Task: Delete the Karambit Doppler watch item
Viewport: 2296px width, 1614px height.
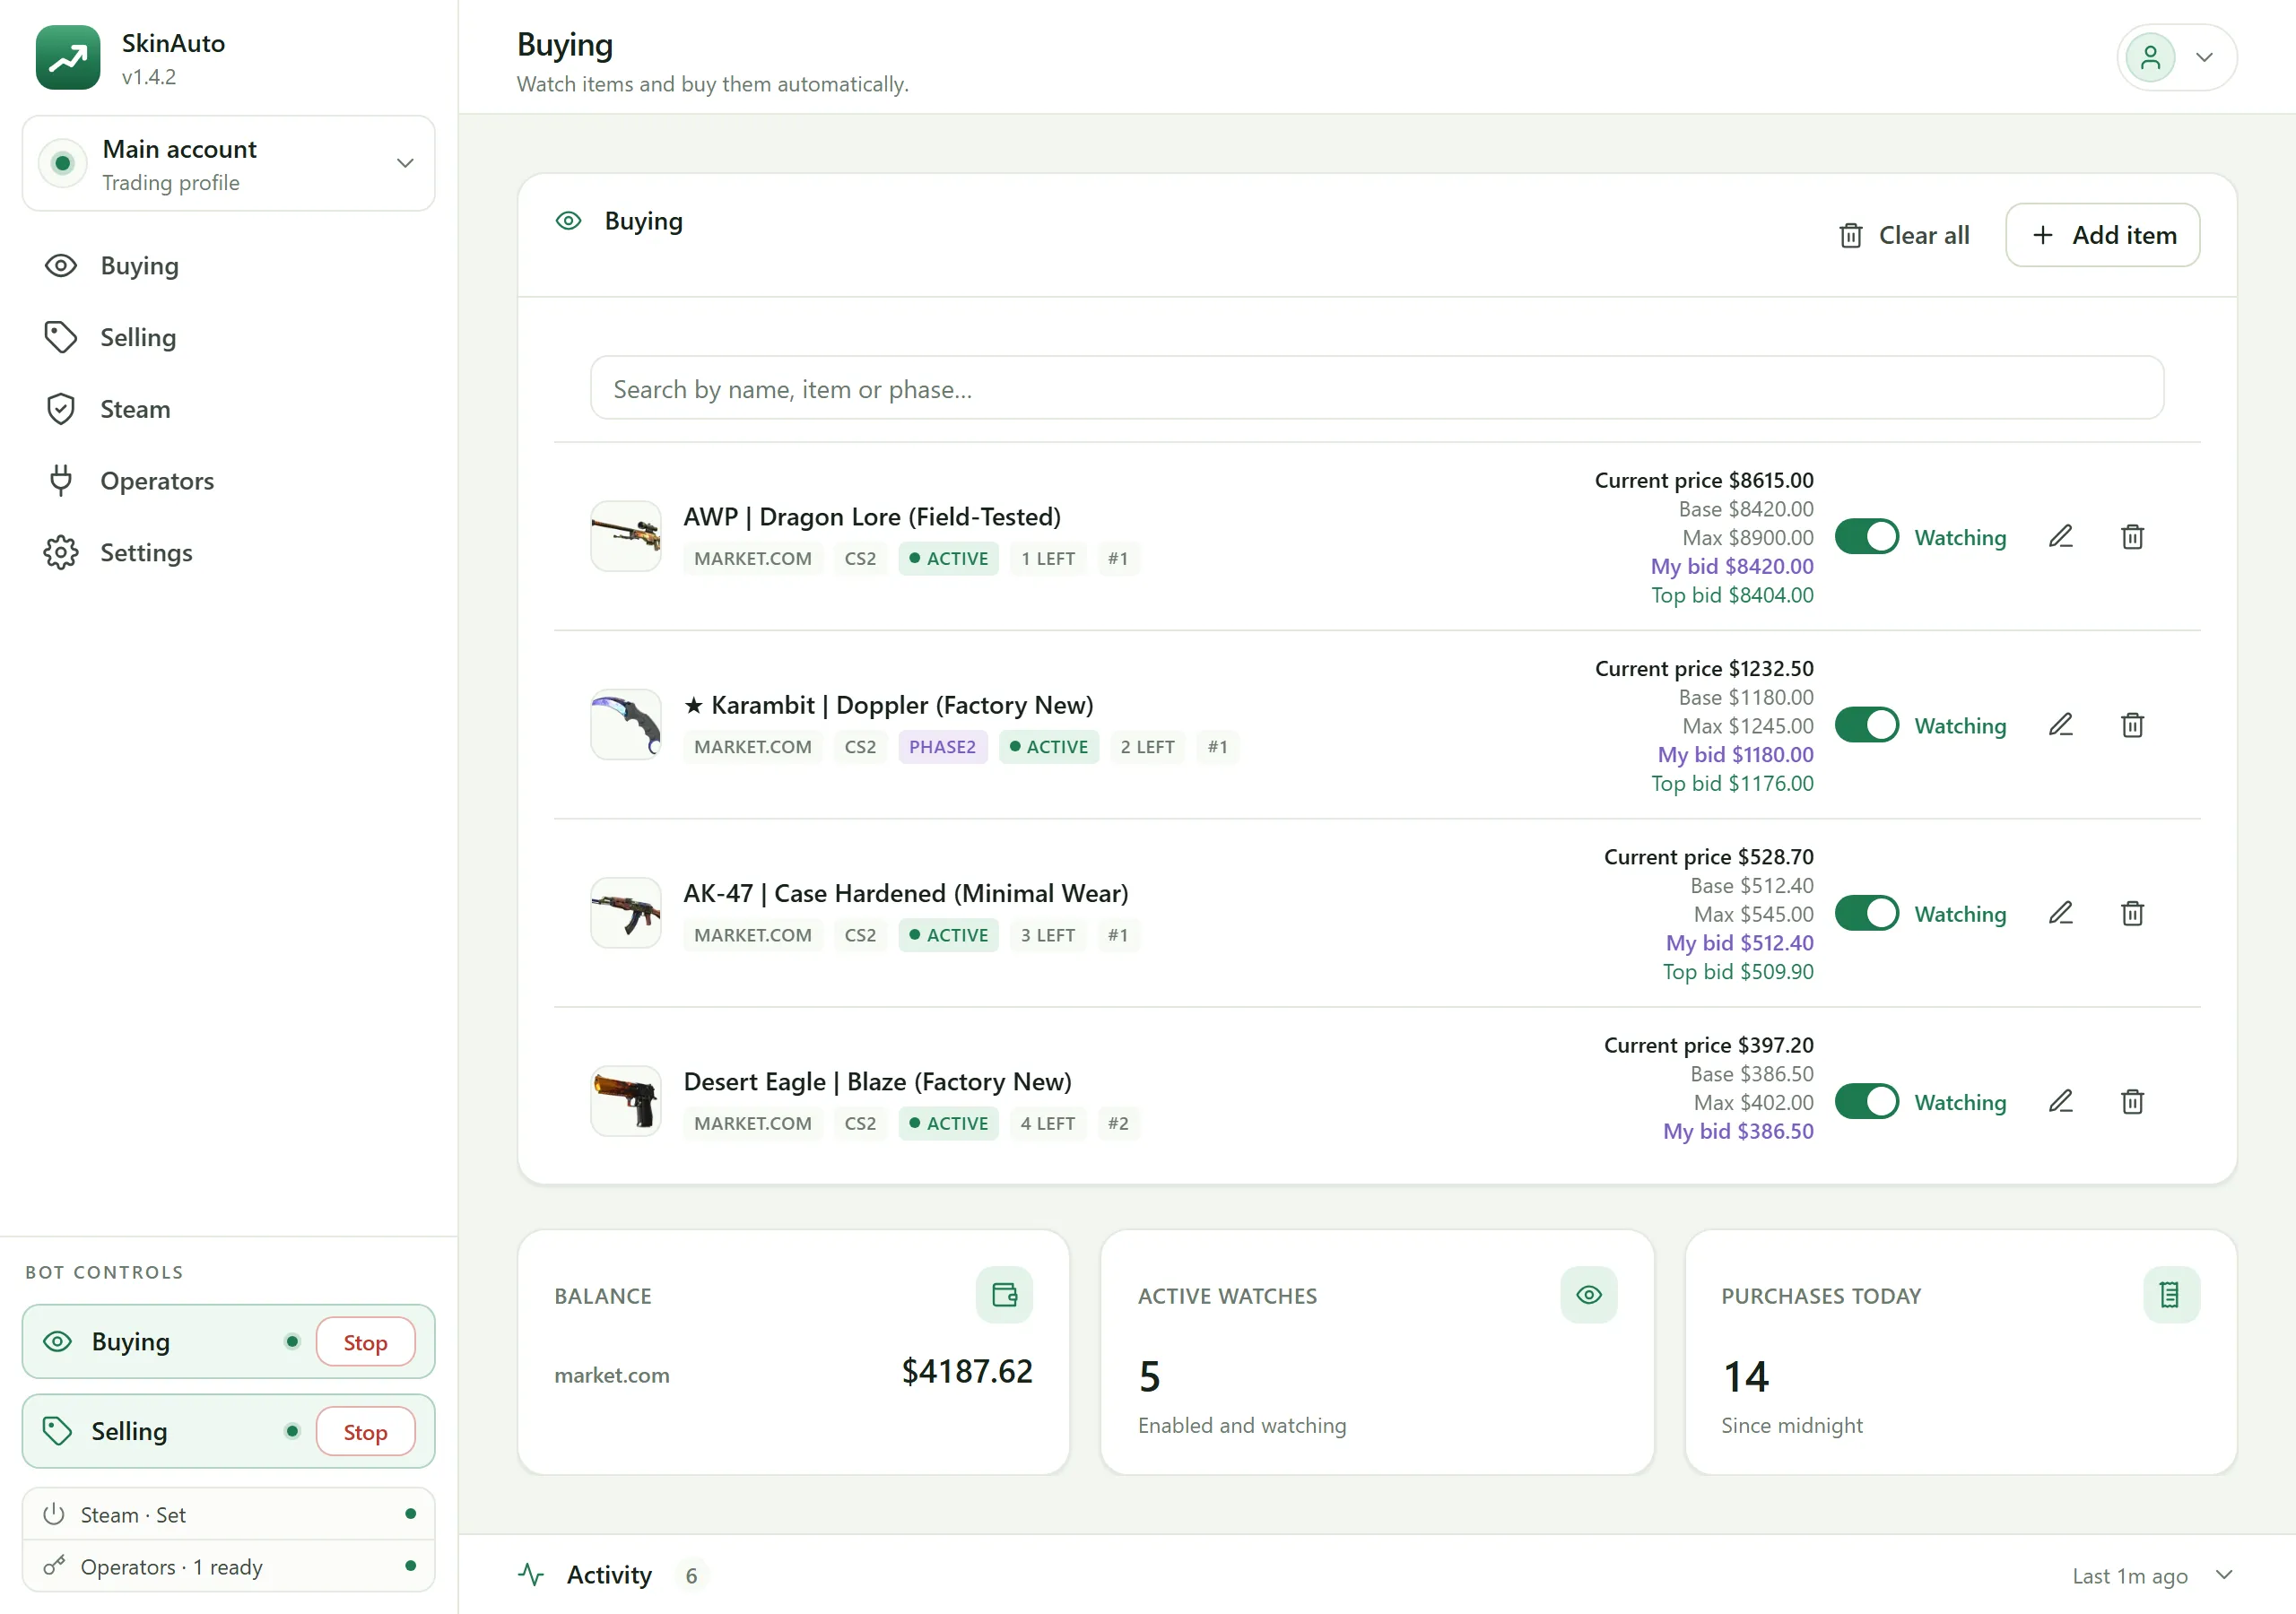Action: 2132,725
